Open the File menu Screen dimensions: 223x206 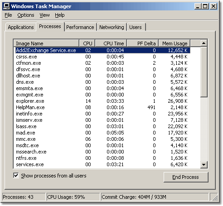coord(8,15)
